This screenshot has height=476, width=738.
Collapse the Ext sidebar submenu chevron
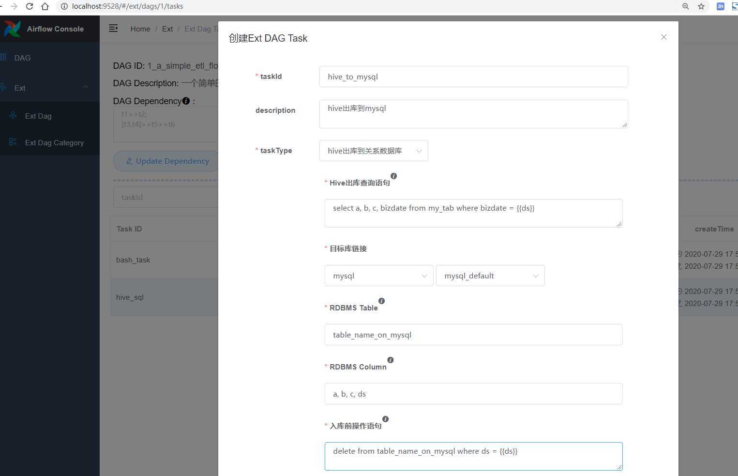tap(85, 87)
